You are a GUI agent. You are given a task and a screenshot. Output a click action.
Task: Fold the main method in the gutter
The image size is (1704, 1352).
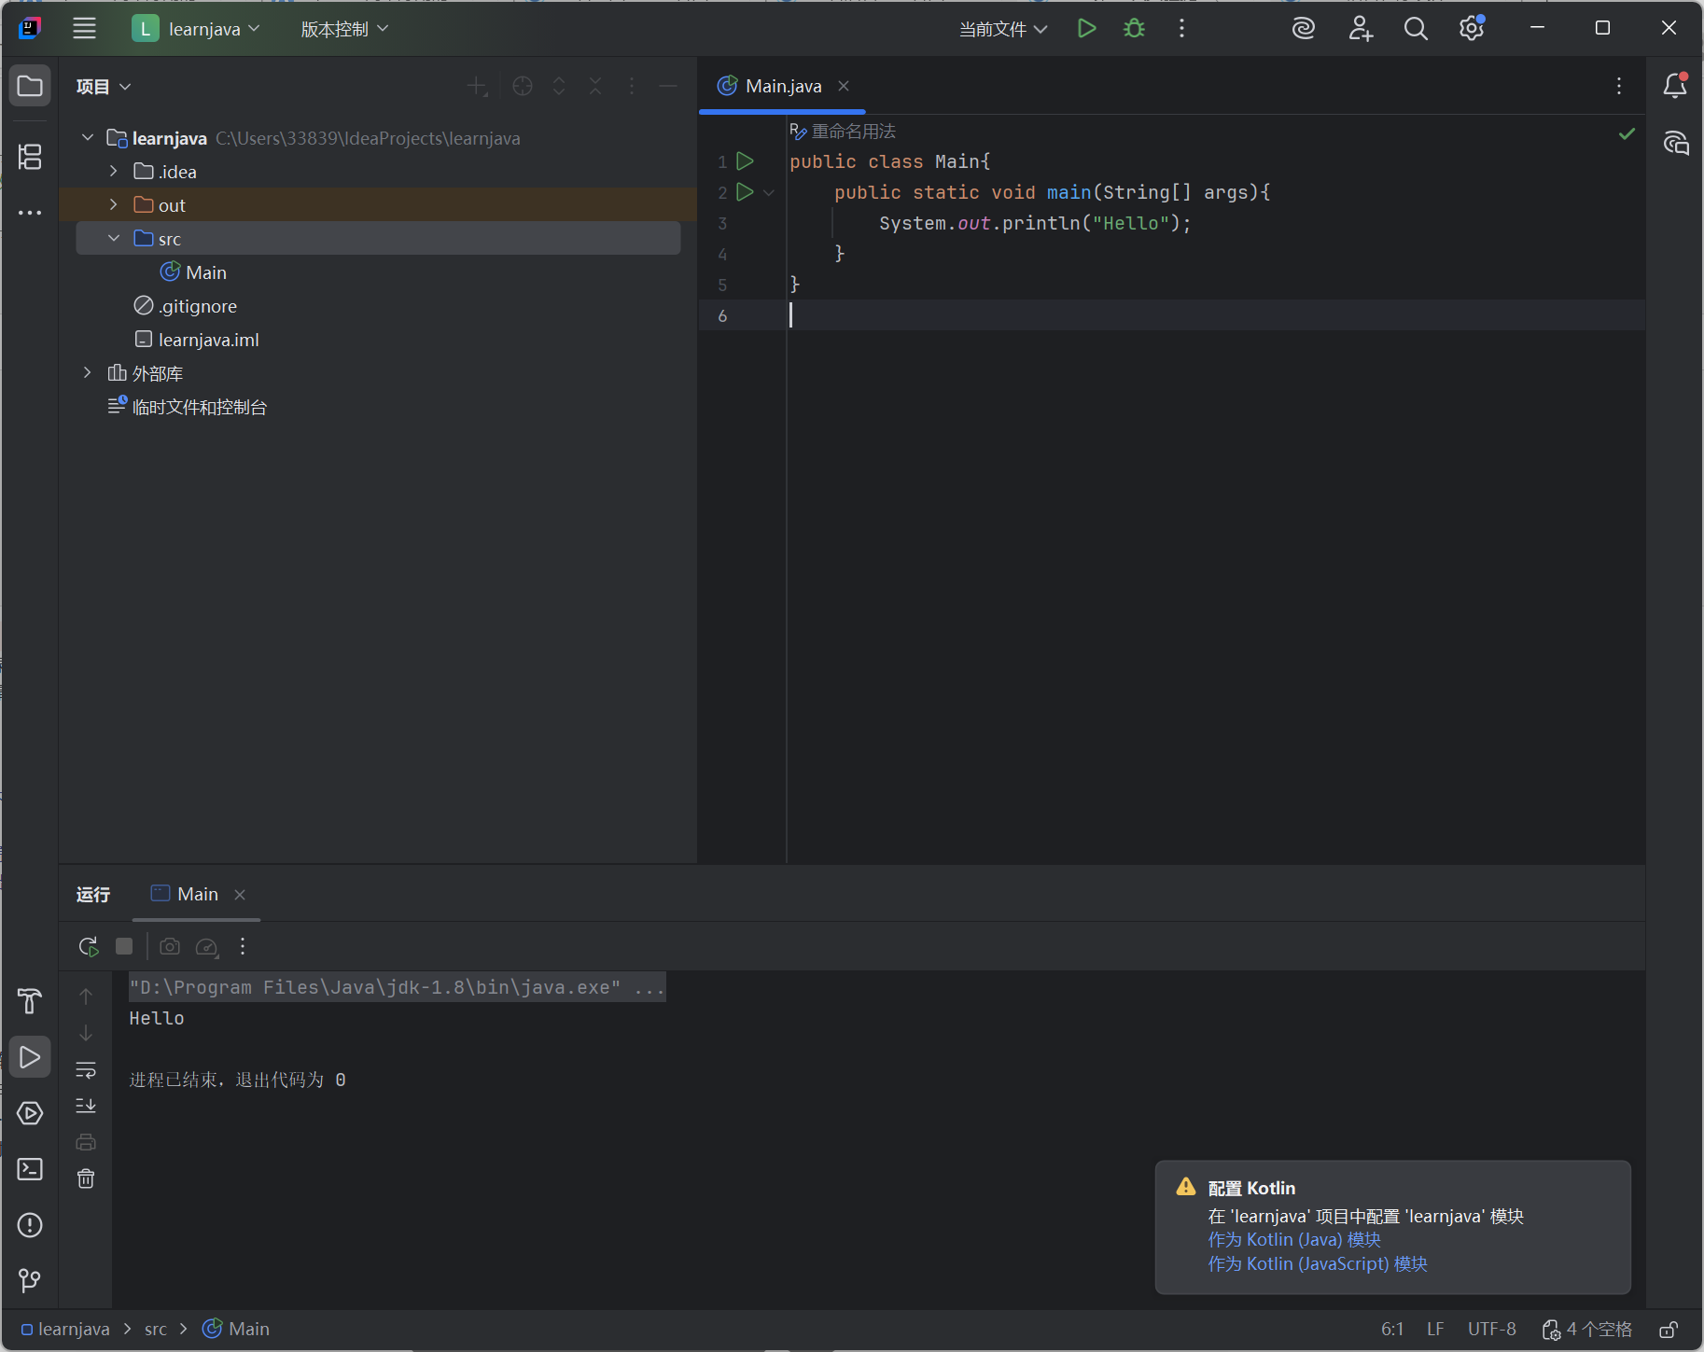[769, 192]
